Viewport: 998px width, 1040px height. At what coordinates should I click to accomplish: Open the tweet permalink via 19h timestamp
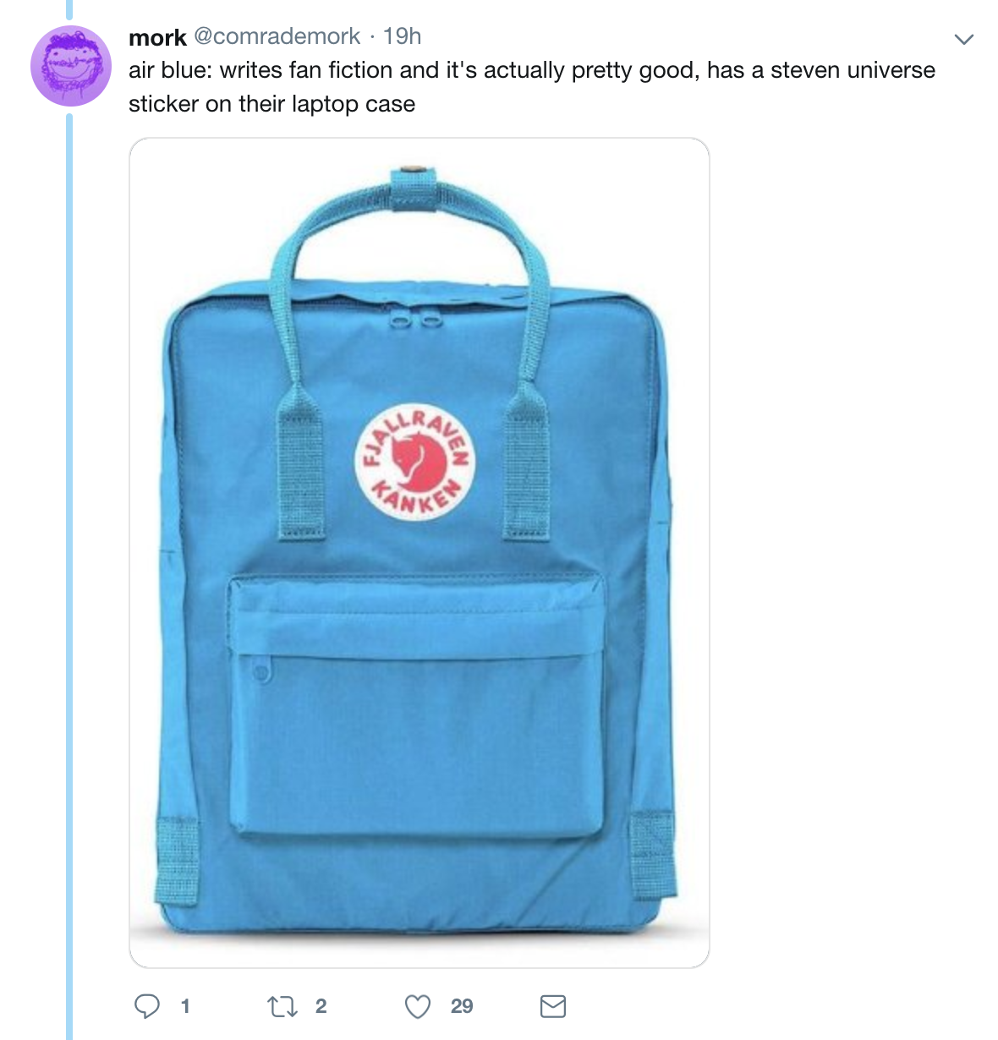[x=402, y=36]
